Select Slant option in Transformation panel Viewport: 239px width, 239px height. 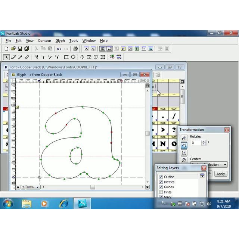tap(184, 160)
